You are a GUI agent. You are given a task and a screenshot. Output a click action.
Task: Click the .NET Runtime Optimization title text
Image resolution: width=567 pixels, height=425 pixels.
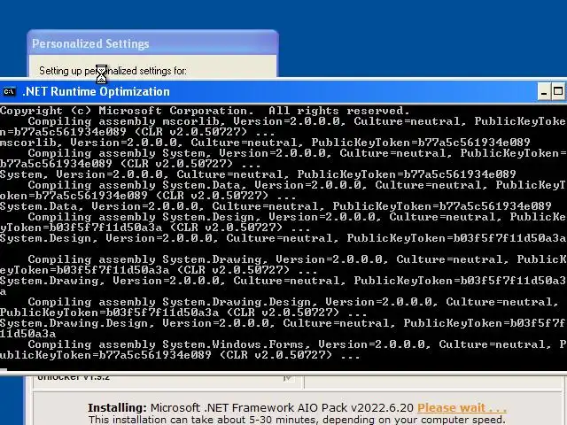click(97, 92)
